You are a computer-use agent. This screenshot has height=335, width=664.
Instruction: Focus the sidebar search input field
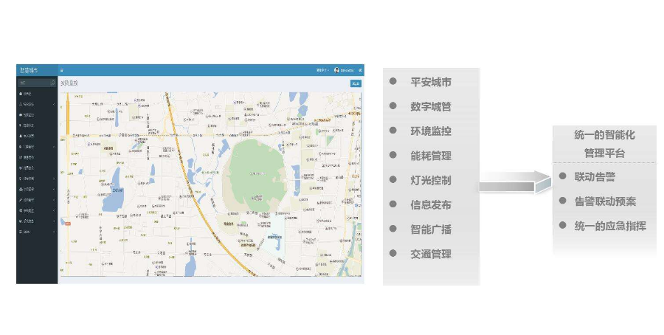(x=32, y=83)
